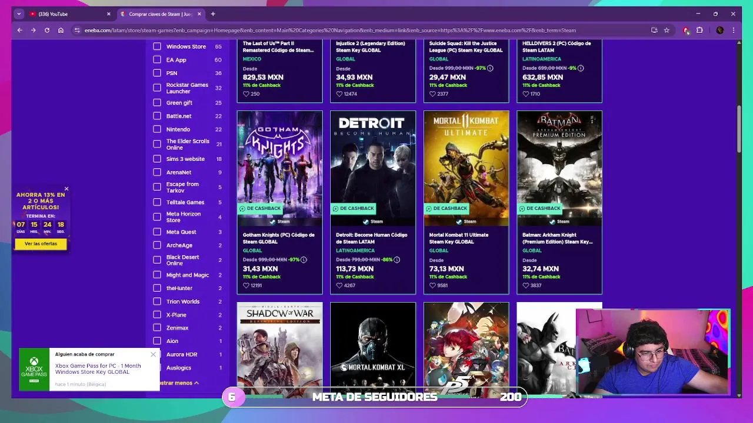This screenshot has width=753, height=423.
Task: Close the Xbox Game Pass purchase notification
Action: 153,354
